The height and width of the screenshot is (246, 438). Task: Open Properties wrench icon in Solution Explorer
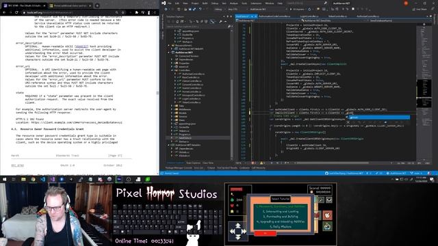click(x=220, y=21)
